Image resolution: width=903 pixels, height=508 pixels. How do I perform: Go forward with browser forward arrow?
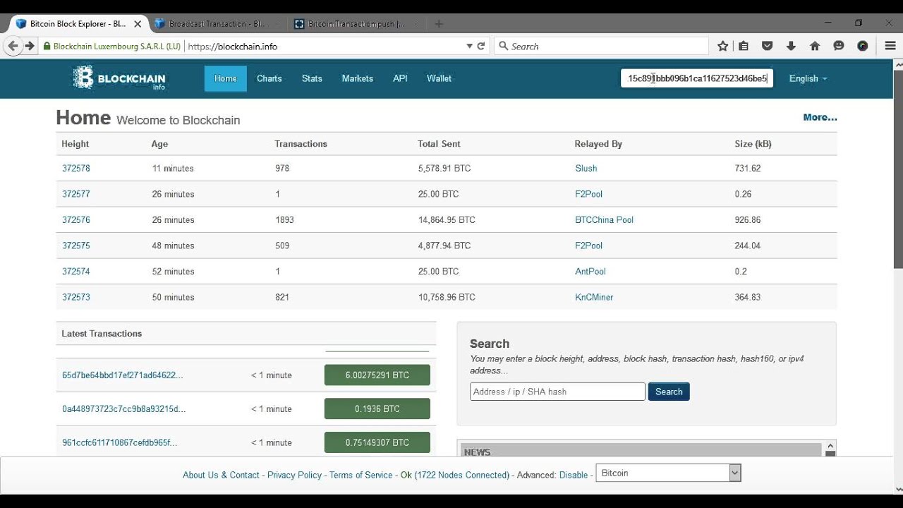click(30, 46)
